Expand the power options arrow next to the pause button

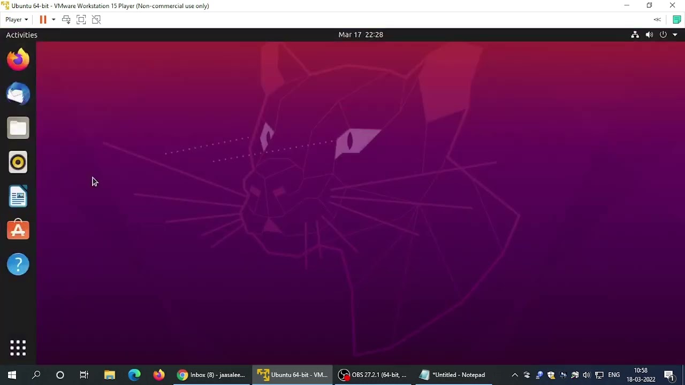pos(54,19)
